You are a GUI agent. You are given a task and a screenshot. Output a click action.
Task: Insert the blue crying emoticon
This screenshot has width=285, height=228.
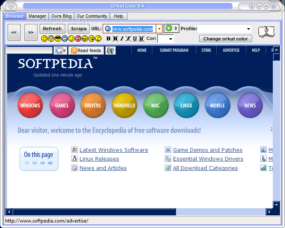point(64,39)
